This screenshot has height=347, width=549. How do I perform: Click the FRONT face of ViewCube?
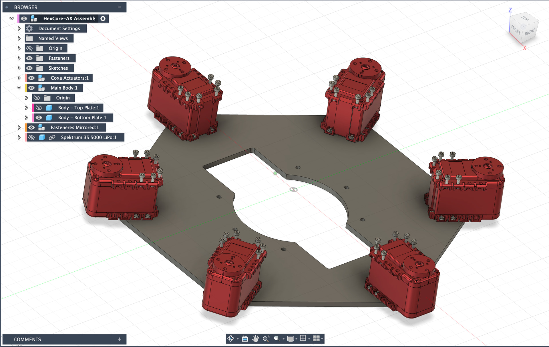(516, 30)
